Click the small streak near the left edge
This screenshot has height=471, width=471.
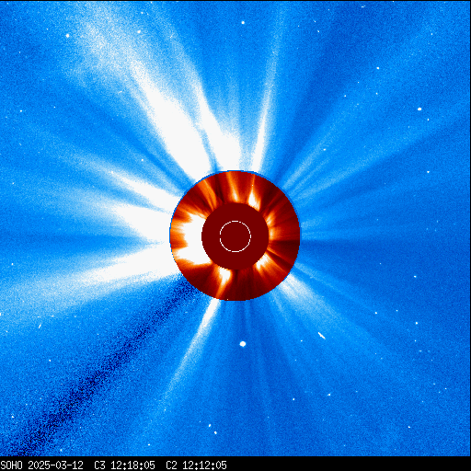coord(40,326)
